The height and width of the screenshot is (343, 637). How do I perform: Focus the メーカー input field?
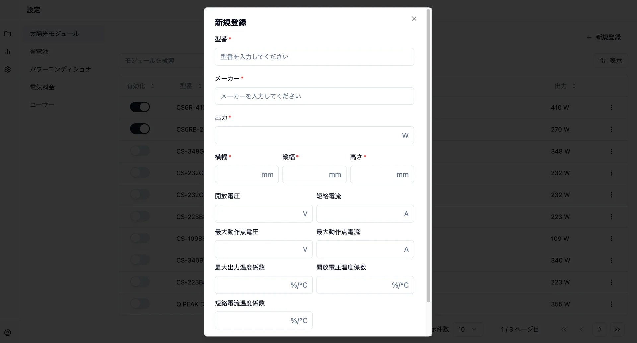[x=314, y=96]
